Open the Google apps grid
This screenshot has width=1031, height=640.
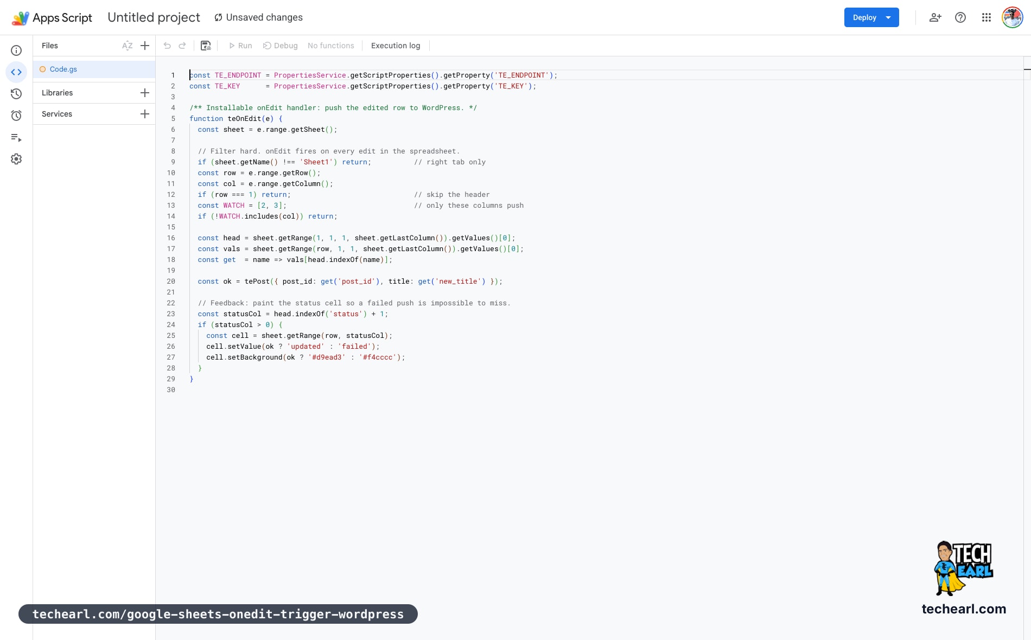click(x=987, y=17)
